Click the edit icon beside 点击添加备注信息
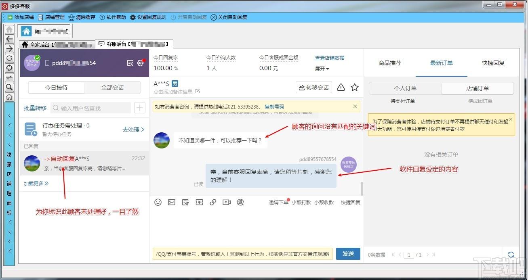Screen dimensions: 528x280 pyautogui.click(x=198, y=92)
